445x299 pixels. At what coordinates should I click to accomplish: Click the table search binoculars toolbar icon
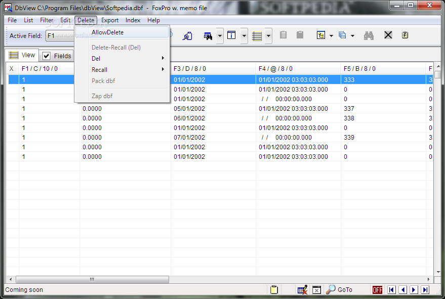click(x=208, y=36)
